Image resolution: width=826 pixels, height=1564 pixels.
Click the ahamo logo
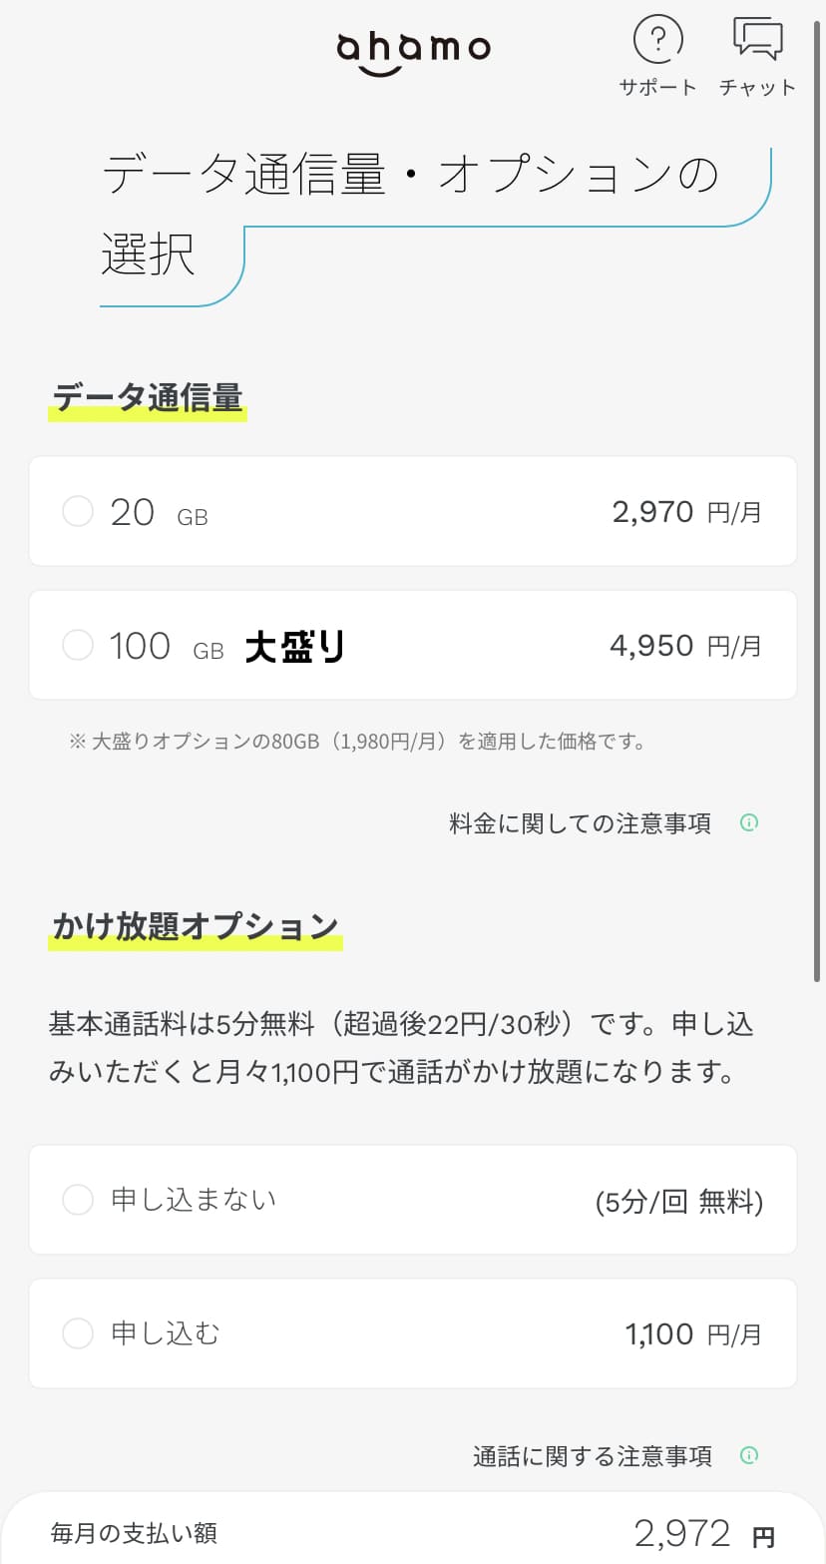(413, 52)
